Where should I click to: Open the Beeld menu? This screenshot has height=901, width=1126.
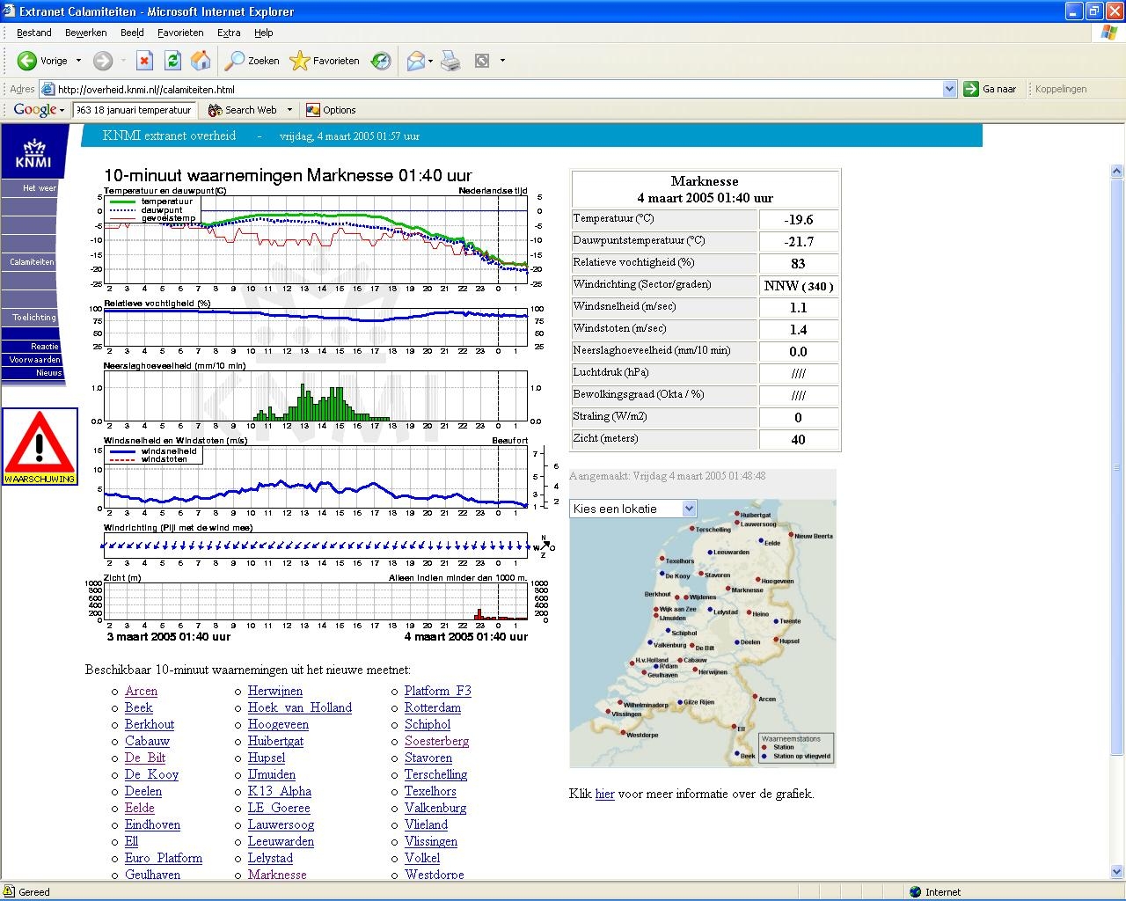(132, 33)
